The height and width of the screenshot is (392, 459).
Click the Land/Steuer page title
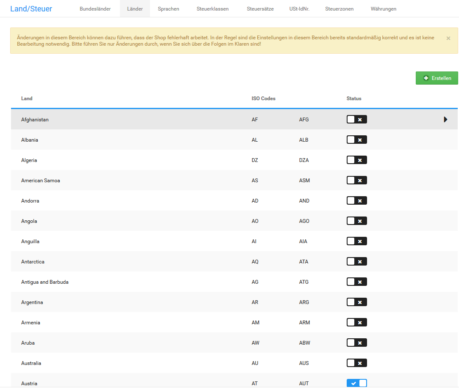(31, 9)
